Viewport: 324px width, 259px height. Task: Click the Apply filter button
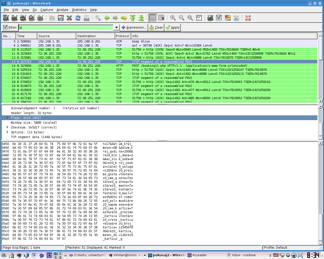(x=173, y=28)
